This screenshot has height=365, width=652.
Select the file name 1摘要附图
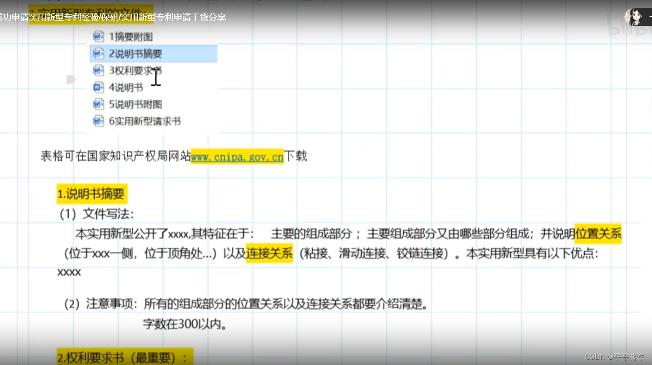tap(131, 37)
